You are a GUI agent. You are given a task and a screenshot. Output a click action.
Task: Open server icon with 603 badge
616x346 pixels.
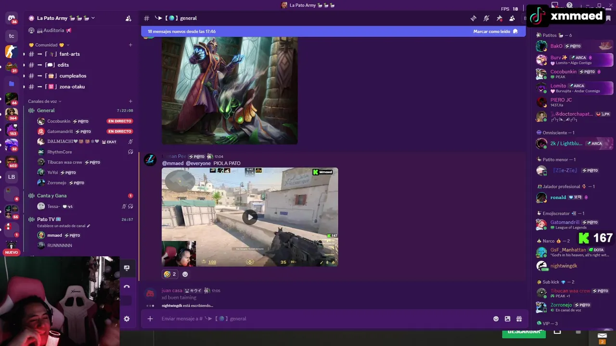coord(12,161)
